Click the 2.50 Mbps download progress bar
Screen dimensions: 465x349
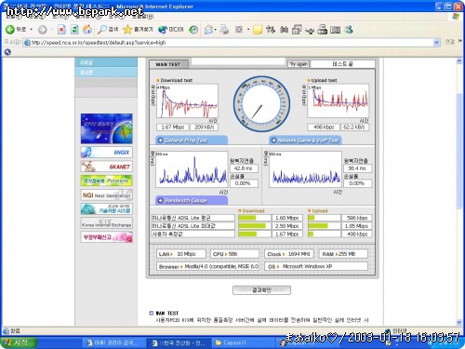click(x=254, y=226)
